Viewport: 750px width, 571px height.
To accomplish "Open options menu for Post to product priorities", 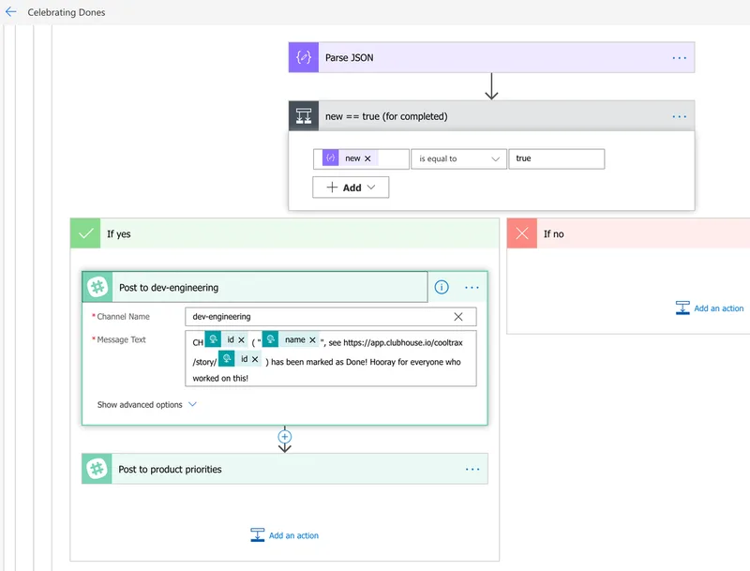I will [472, 469].
